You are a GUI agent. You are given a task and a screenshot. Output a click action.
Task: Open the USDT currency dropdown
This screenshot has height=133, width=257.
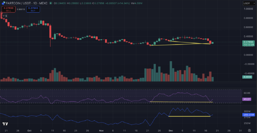click(249, 3)
